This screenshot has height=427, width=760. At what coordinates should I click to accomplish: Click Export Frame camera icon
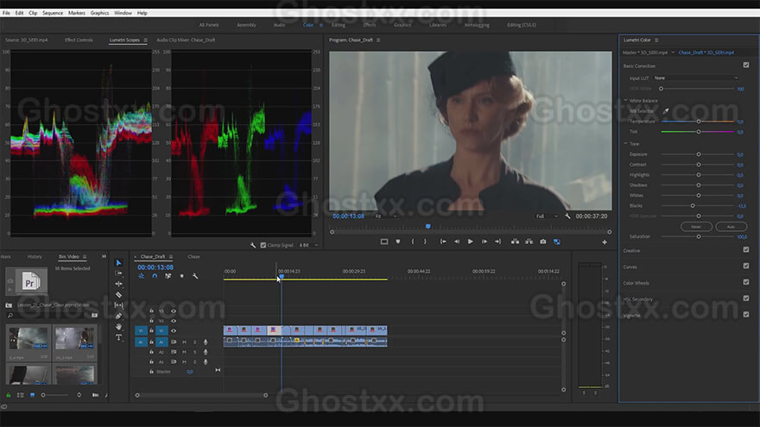point(543,241)
